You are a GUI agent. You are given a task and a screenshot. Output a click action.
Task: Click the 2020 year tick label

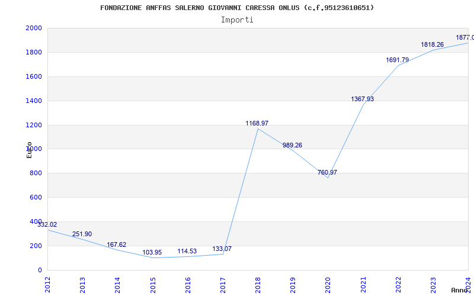pyautogui.click(x=328, y=285)
